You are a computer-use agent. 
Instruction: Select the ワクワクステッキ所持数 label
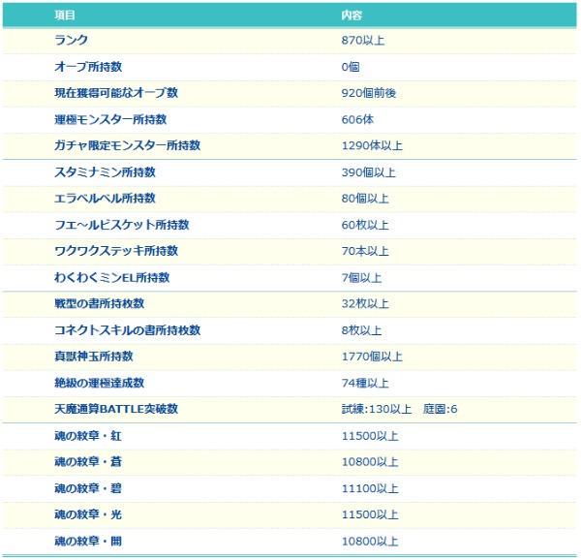pos(116,251)
